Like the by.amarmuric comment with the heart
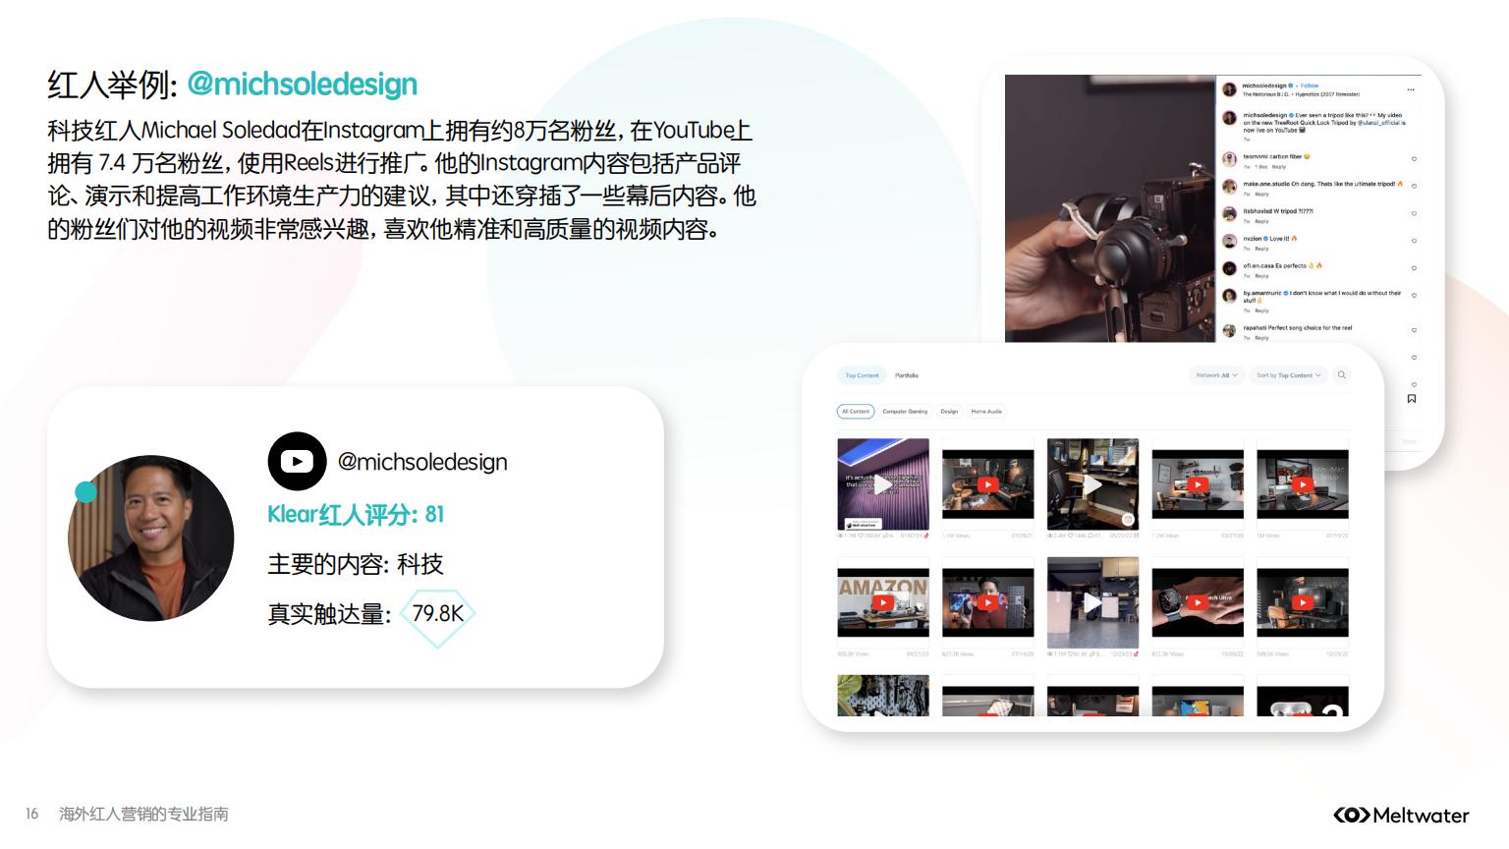The image size is (1509, 849). click(x=1414, y=295)
